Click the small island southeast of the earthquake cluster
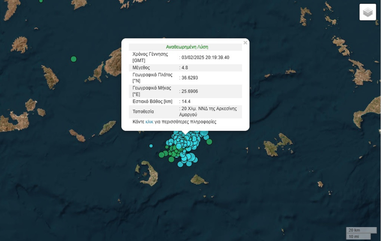Screen dimensions: 381x241 click(x=198, y=180)
